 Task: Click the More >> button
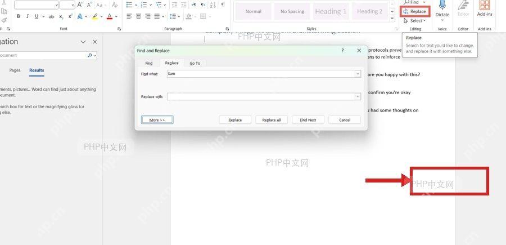tap(157, 120)
